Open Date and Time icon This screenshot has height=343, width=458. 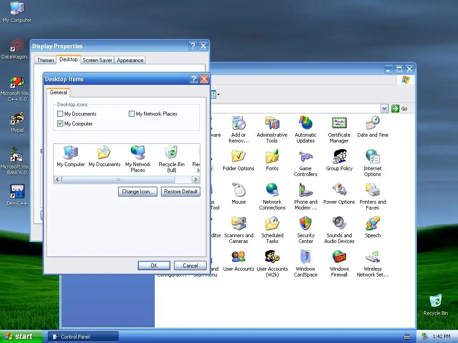point(373,126)
